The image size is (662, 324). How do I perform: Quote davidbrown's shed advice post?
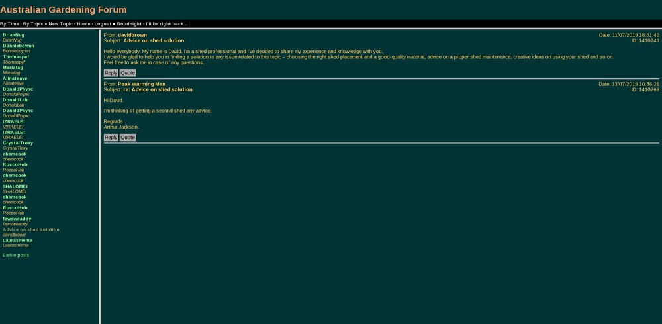coord(128,73)
